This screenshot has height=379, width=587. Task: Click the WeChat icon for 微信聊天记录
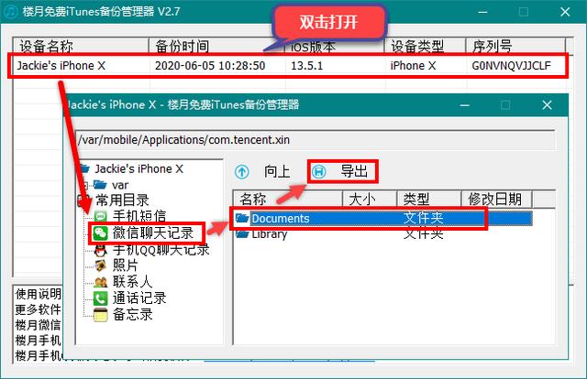pyautogui.click(x=100, y=233)
